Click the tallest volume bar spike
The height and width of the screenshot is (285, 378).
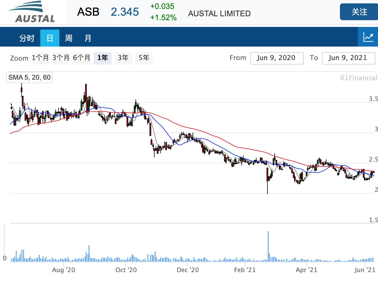268,246
